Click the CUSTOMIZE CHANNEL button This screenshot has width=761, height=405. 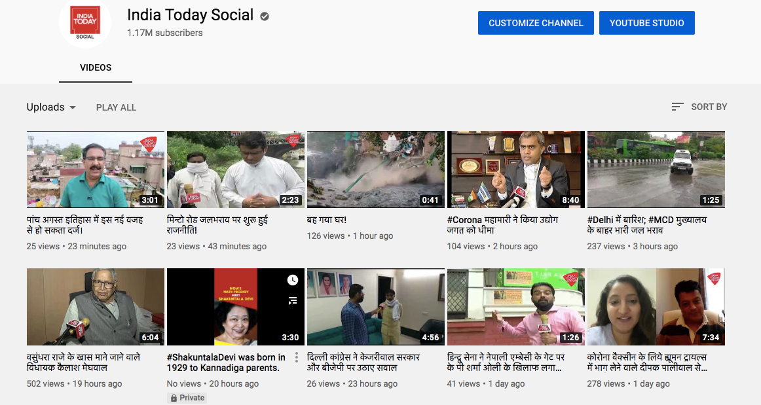pos(536,23)
